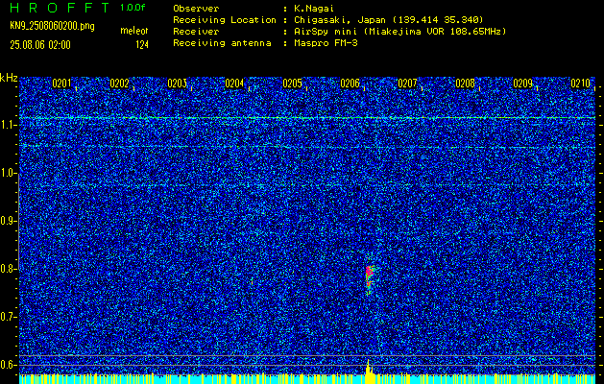Click the 0208 time marker
604x384 pixels.
point(466,84)
